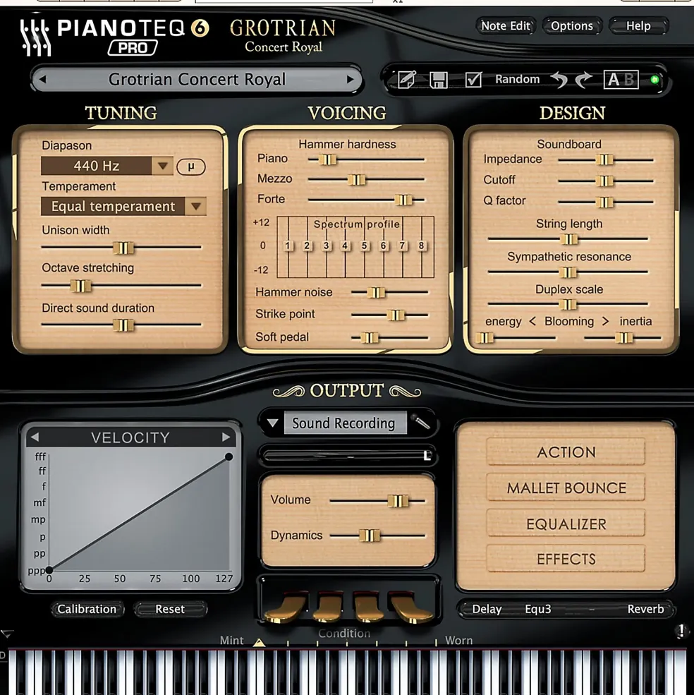Viewport: 694px width, 695px height.
Task: Click the Blooming inertia slider
Action: tap(623, 338)
